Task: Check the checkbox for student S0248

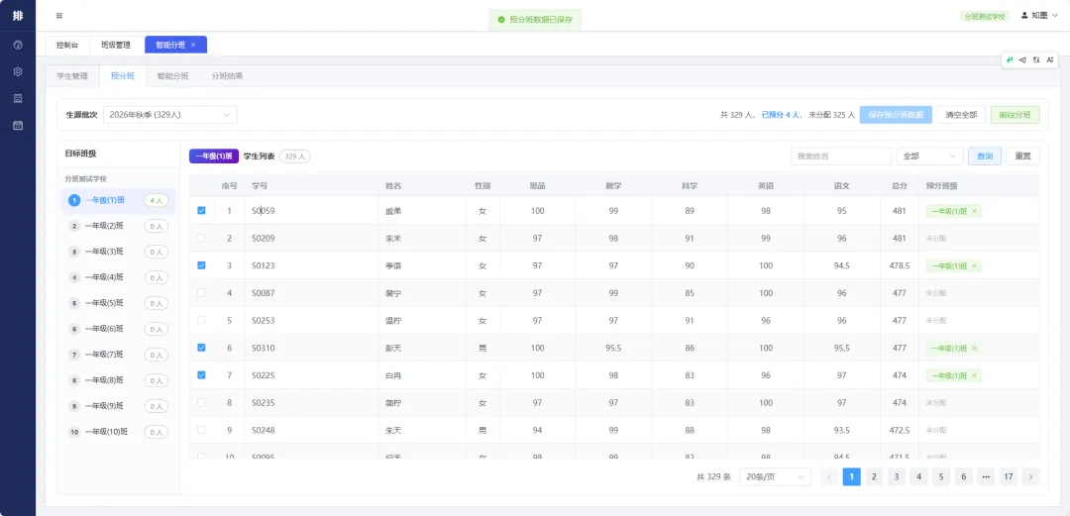Action: pos(201,430)
